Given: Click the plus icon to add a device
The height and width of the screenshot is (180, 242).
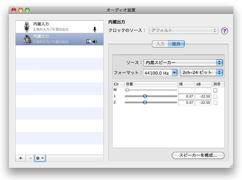Looking at the screenshot, I should tap(20, 158).
